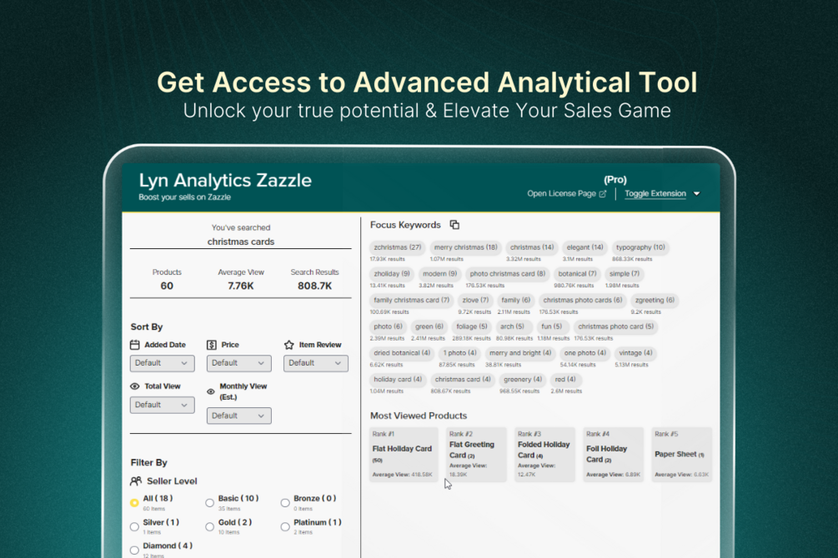
Task: Click the people icon beside Seller Level
Action: (x=136, y=481)
